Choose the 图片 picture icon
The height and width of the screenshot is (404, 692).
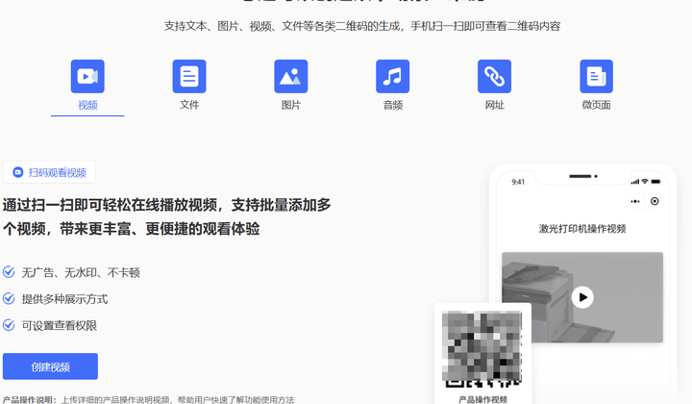coord(291,76)
